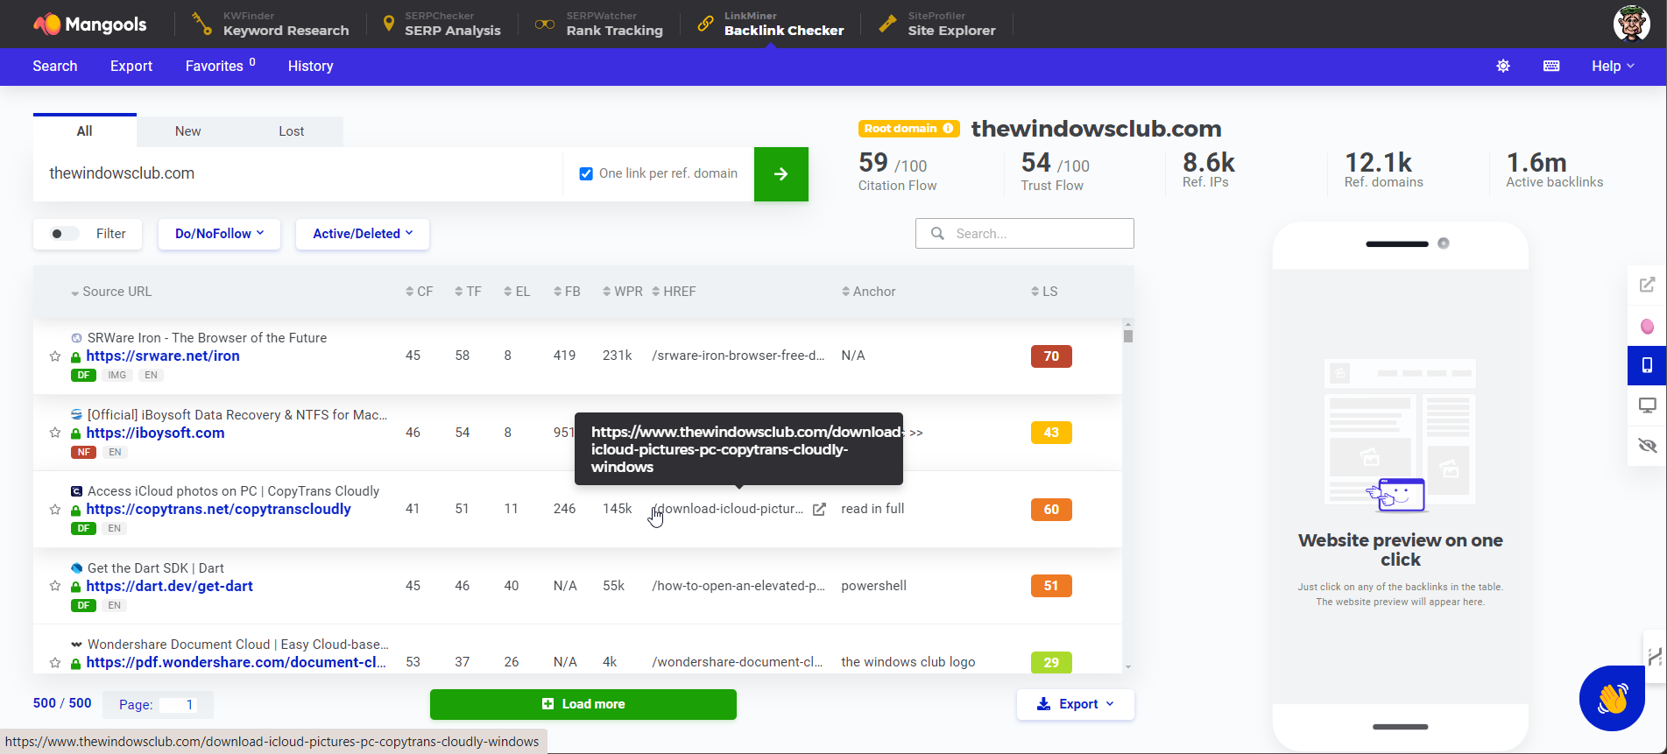Image resolution: width=1667 pixels, height=754 pixels.
Task: Sort table by CF column
Action: pyautogui.click(x=420, y=292)
